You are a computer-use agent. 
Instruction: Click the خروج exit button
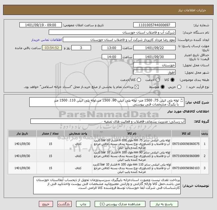tap(46, 204)
